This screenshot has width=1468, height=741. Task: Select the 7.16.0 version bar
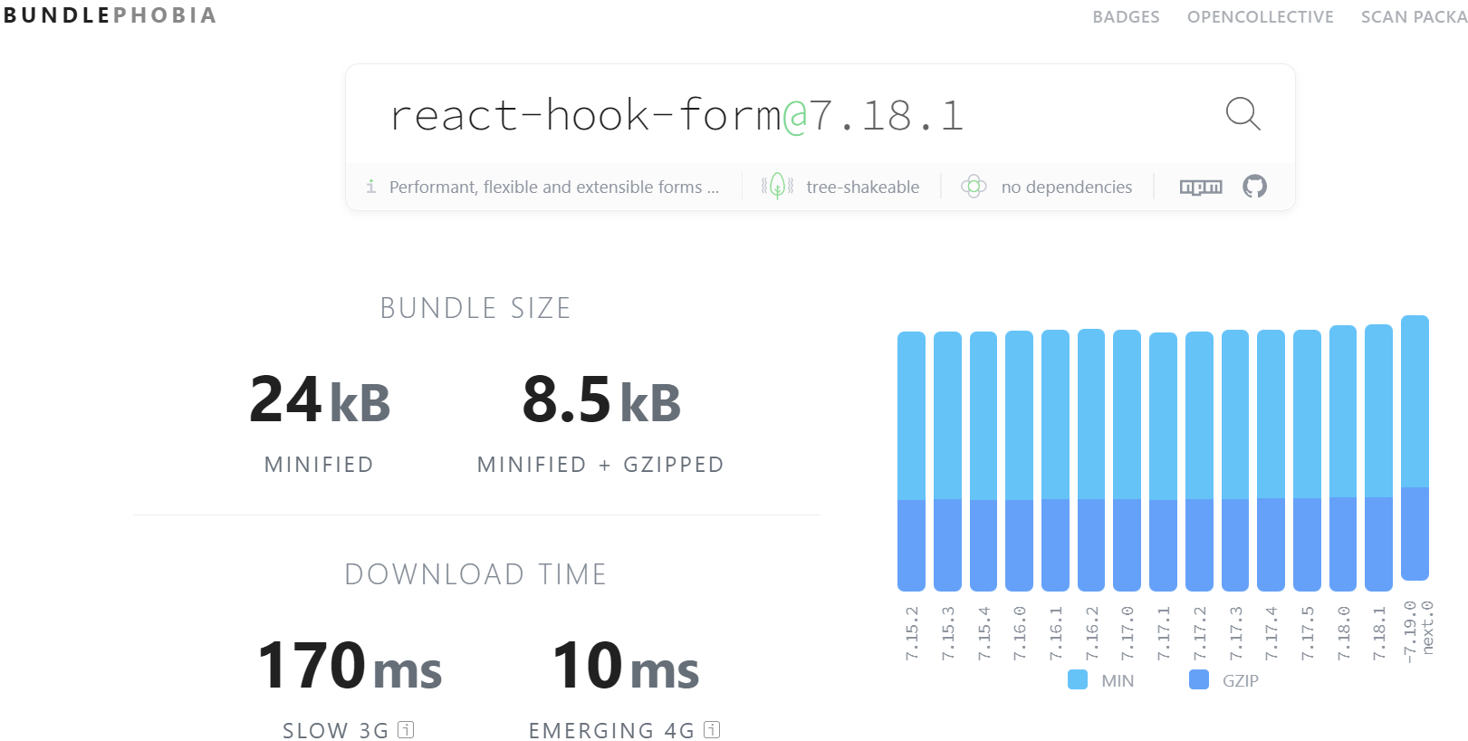(x=1019, y=461)
